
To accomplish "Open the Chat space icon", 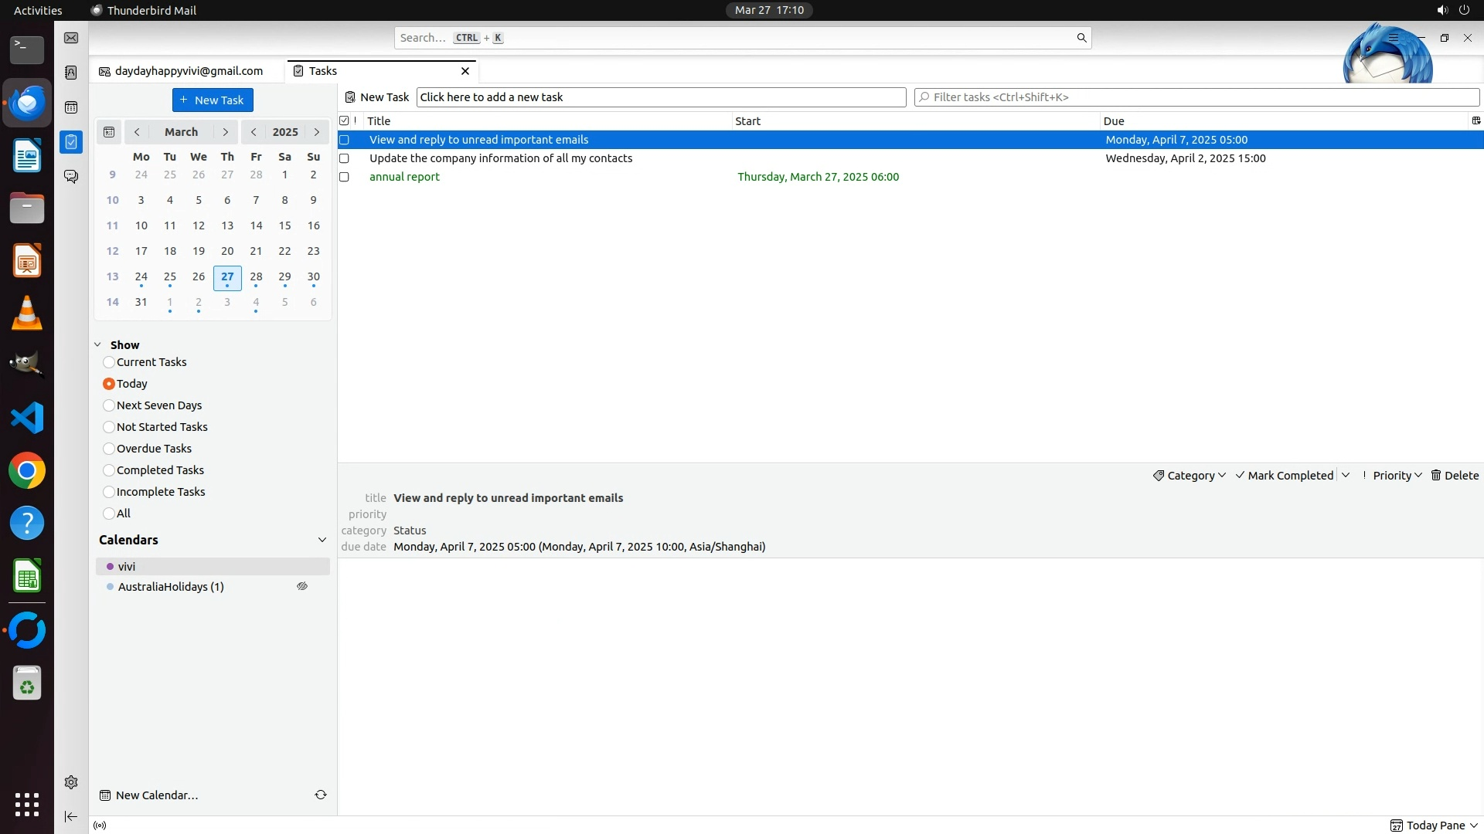I will click(x=71, y=177).
